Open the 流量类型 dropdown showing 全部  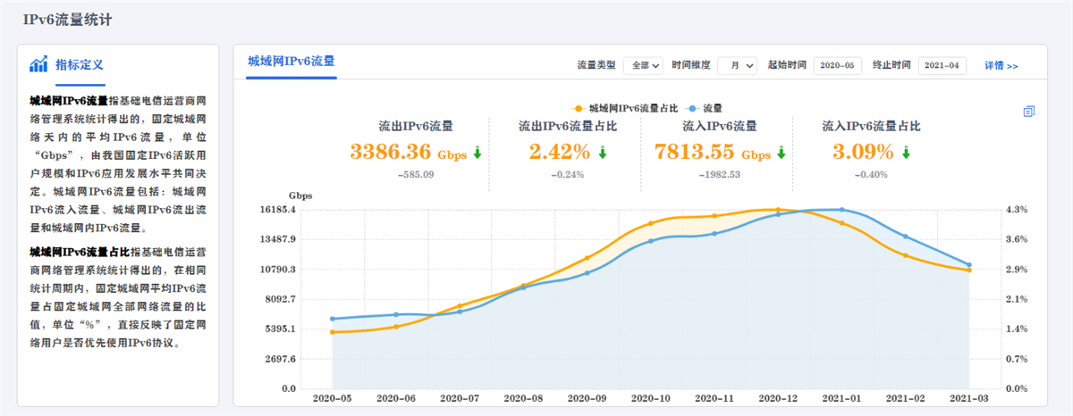pos(643,65)
